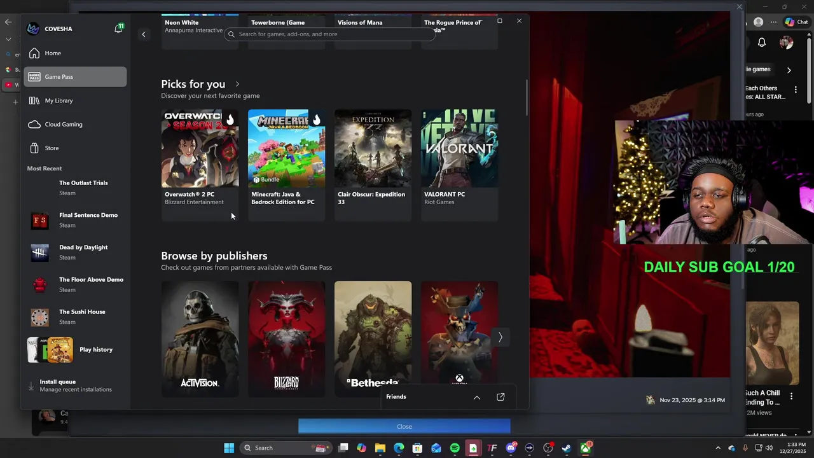This screenshot has width=814, height=458.
Task: Open Outlook from taskbar
Action: point(436,448)
